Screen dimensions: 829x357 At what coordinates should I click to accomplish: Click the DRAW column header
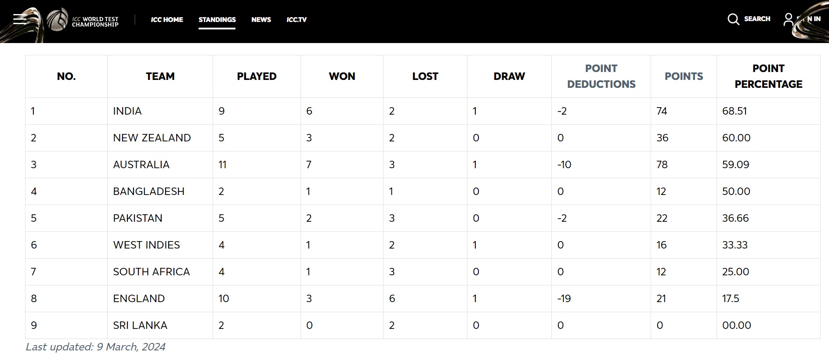click(x=509, y=76)
